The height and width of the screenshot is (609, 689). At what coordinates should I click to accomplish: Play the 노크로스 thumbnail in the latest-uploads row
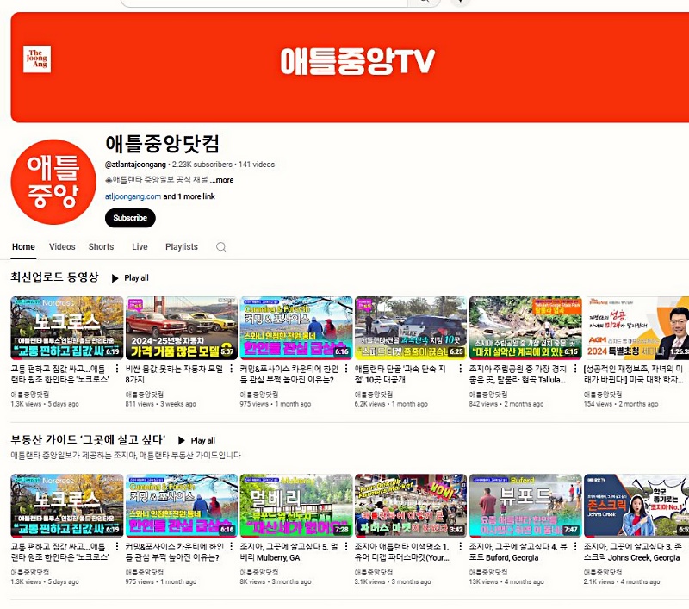[67, 328]
